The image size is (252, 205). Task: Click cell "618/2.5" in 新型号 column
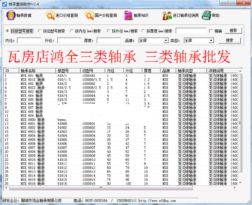64,88
